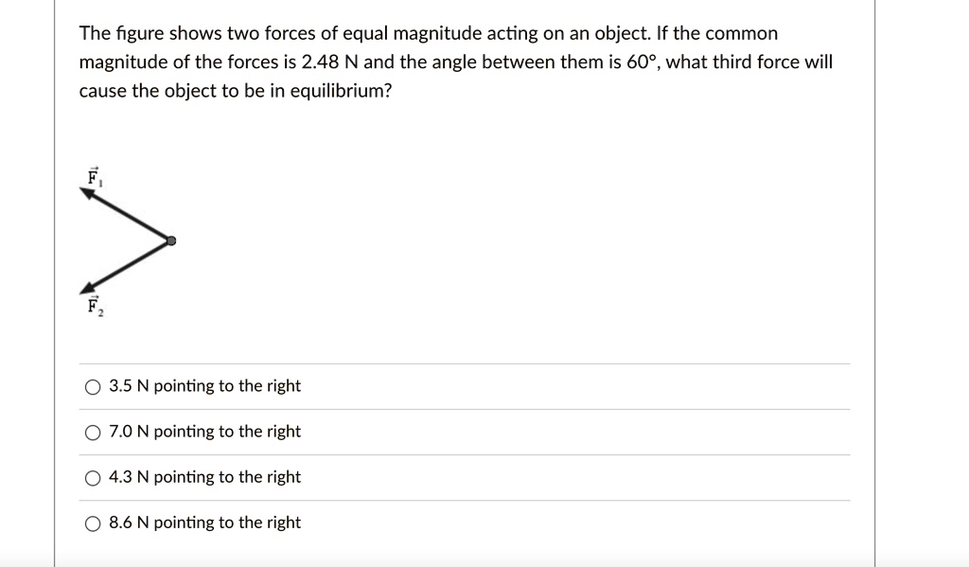969x567 pixels.
Task: Choose the answer text "3.5 N pointing to the right"
Action: tap(204, 386)
